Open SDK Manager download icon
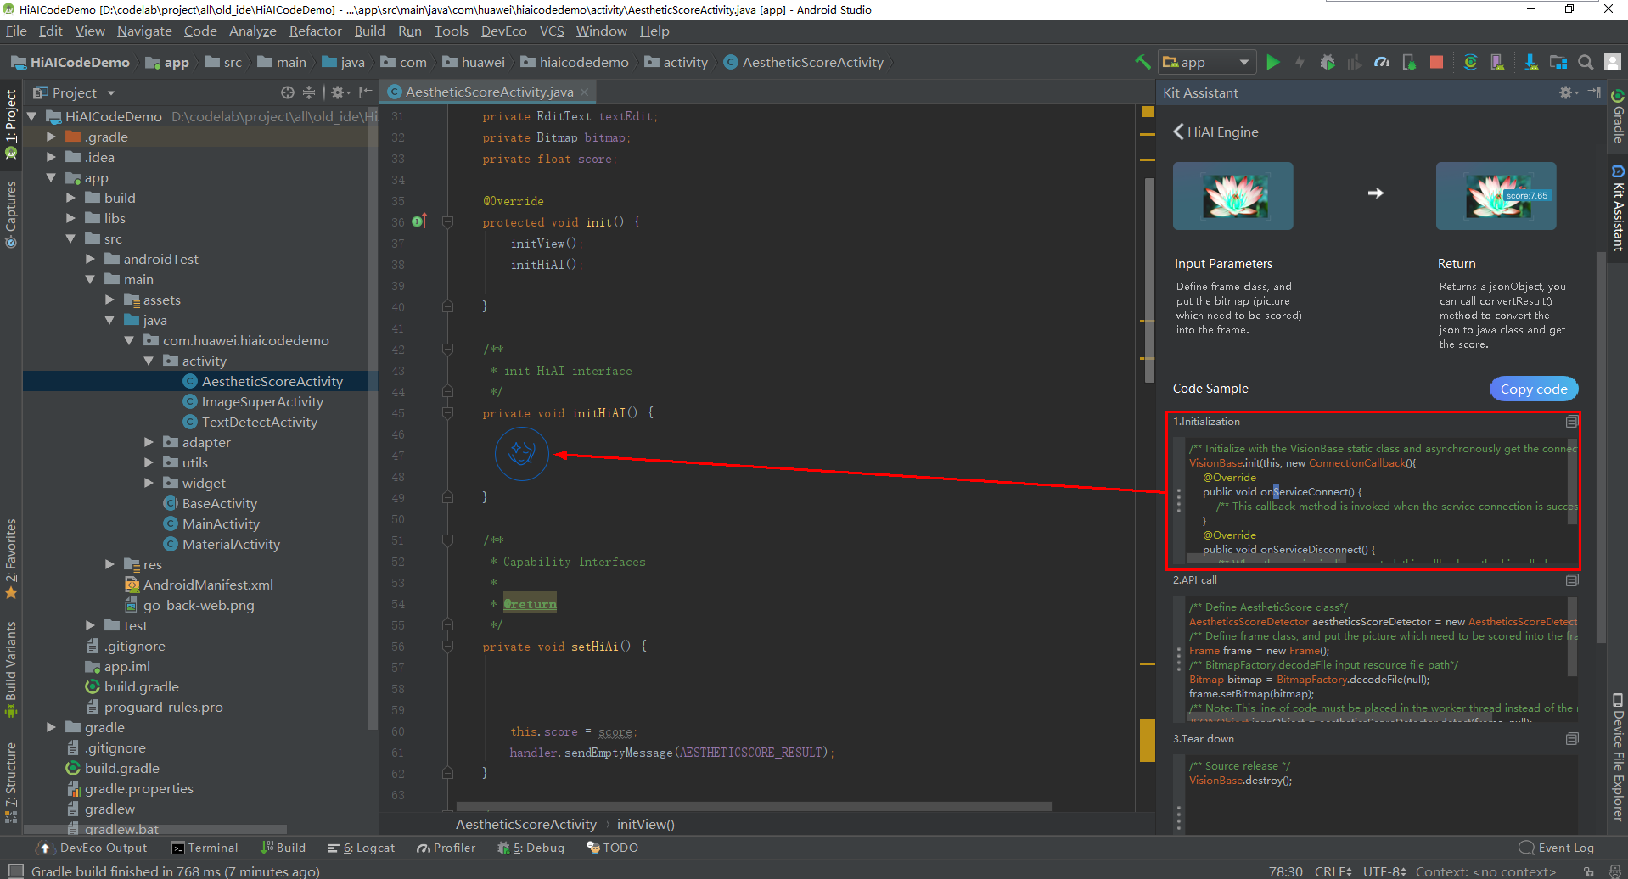This screenshot has height=879, width=1628. pyautogui.click(x=1530, y=62)
